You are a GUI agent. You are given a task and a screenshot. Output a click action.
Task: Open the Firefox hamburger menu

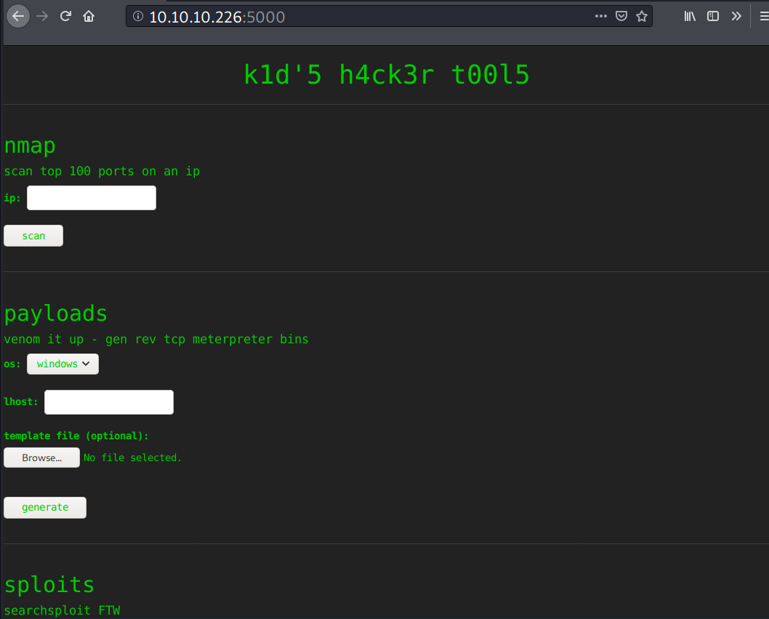click(x=763, y=16)
